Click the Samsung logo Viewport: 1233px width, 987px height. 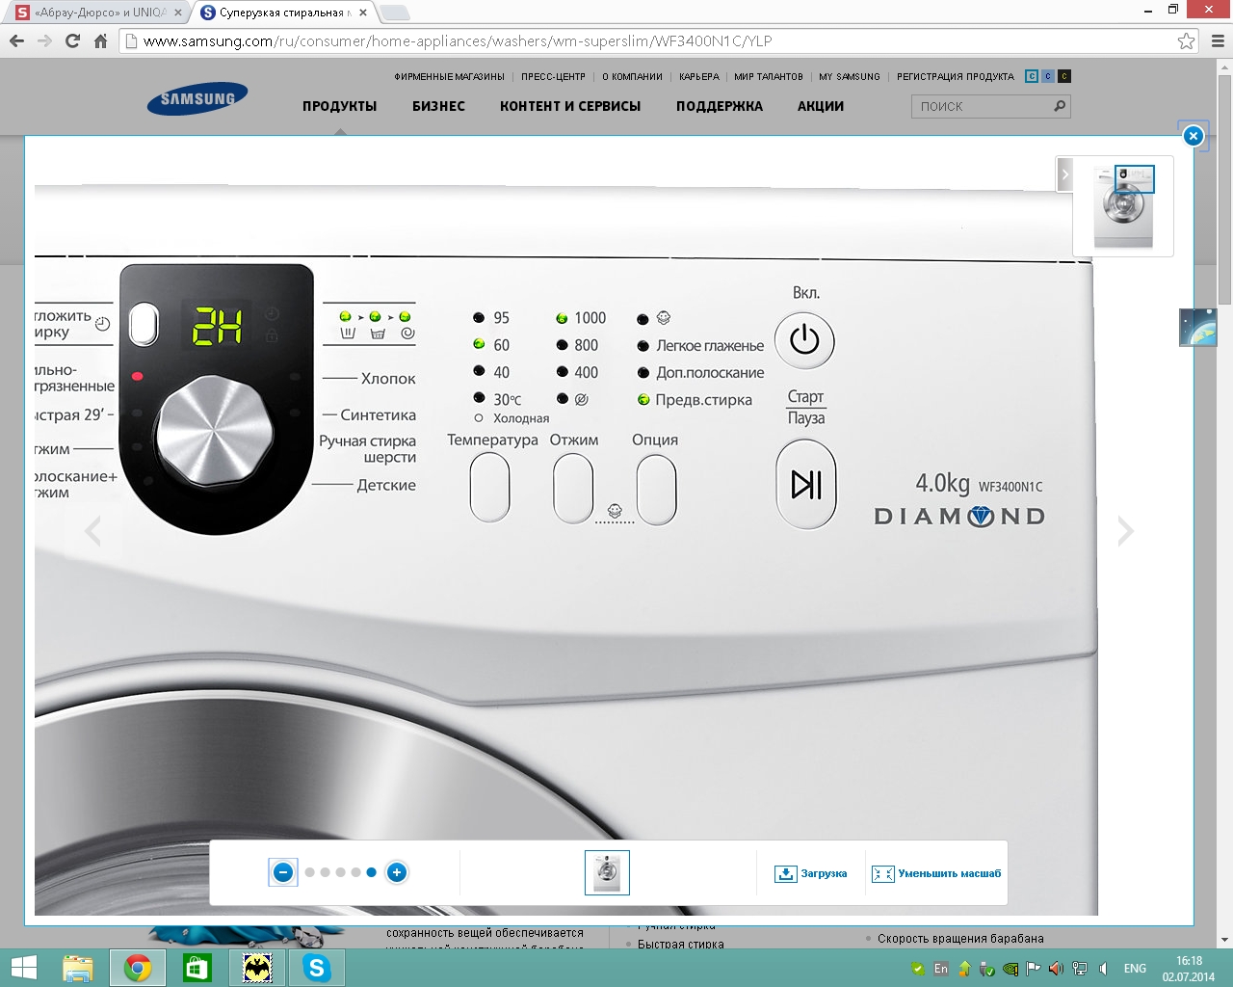tap(197, 98)
